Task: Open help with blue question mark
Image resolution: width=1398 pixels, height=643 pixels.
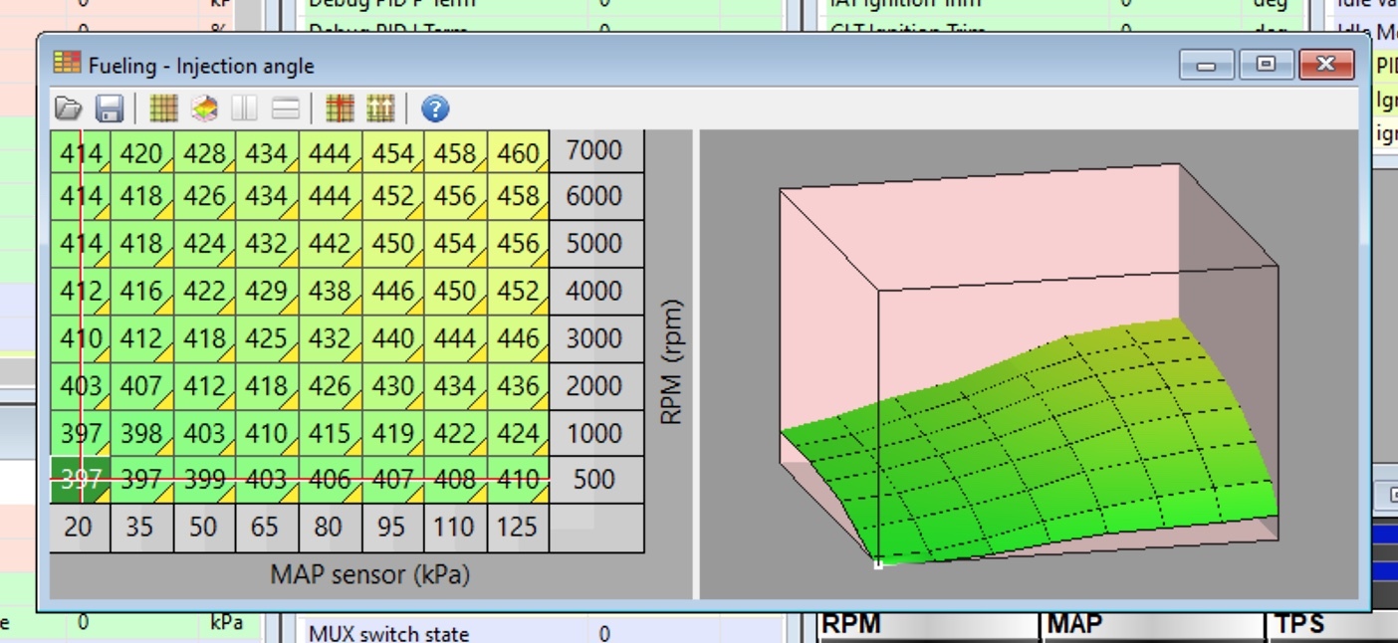Action: (x=435, y=108)
